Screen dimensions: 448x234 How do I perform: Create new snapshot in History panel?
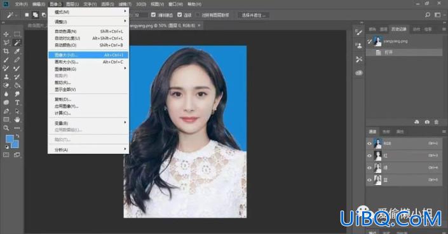click(x=427, y=122)
